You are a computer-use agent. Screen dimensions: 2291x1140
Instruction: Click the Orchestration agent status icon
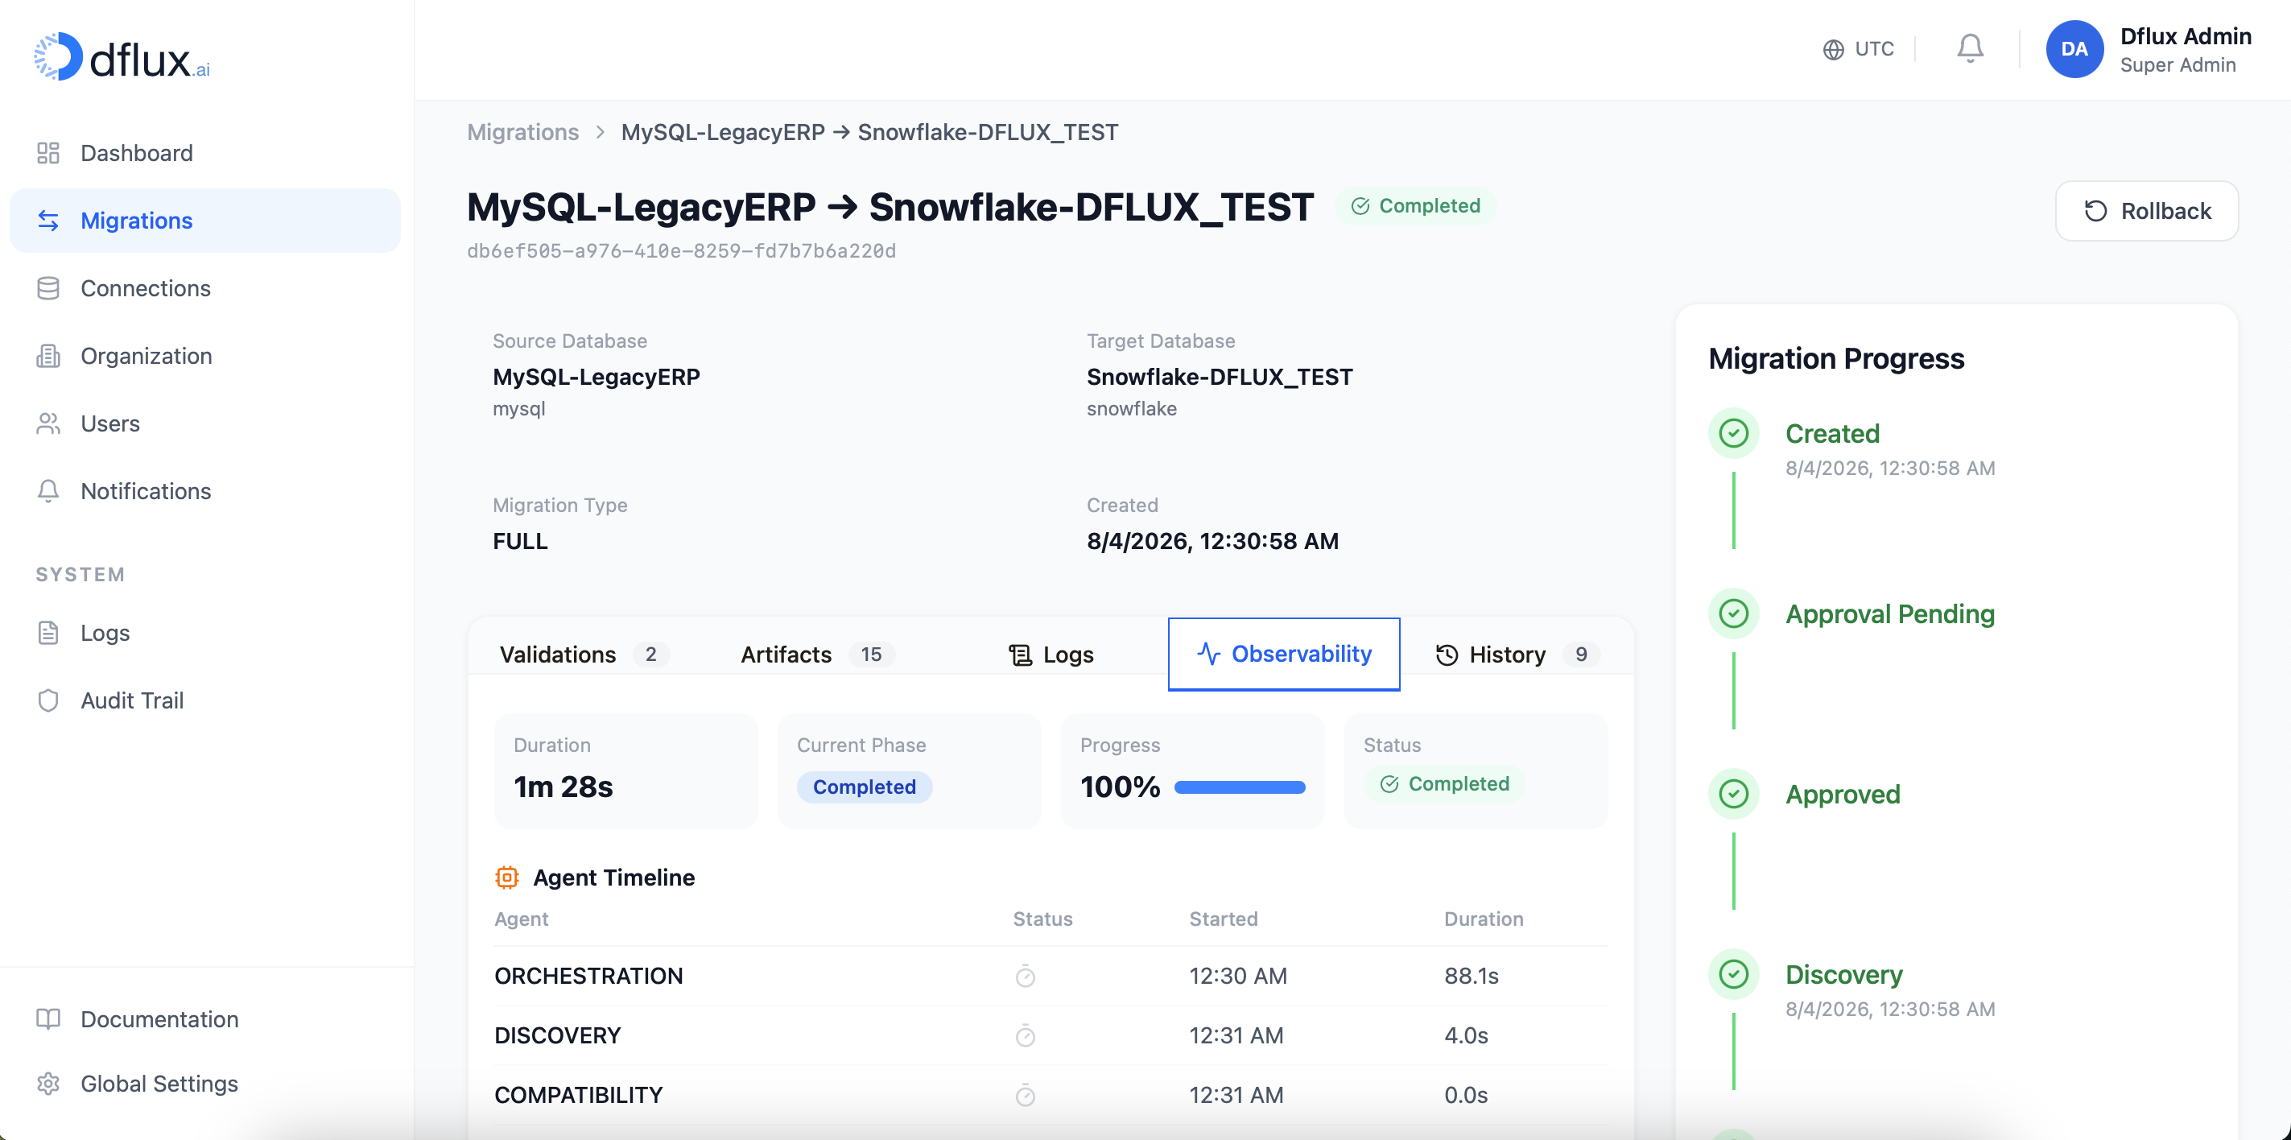1025,976
